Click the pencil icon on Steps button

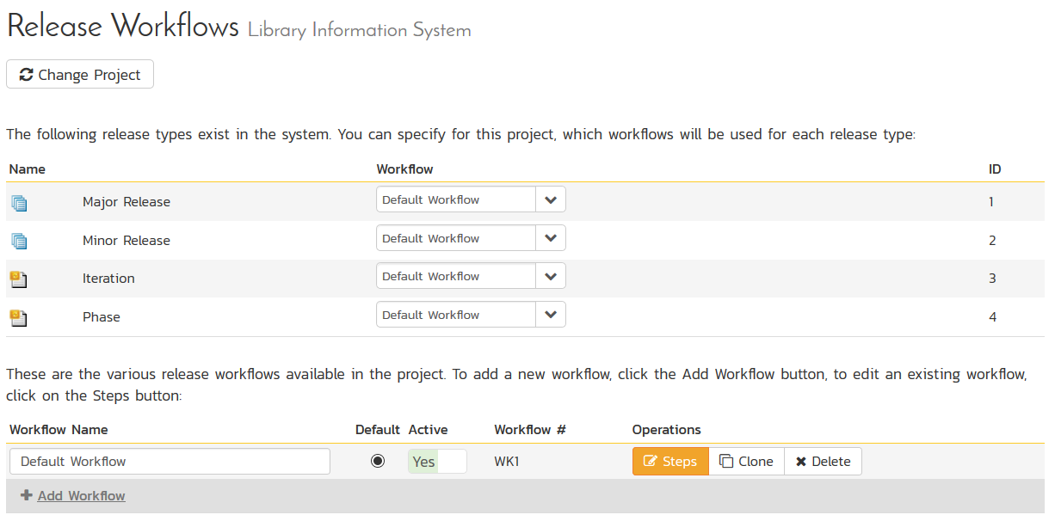(651, 462)
